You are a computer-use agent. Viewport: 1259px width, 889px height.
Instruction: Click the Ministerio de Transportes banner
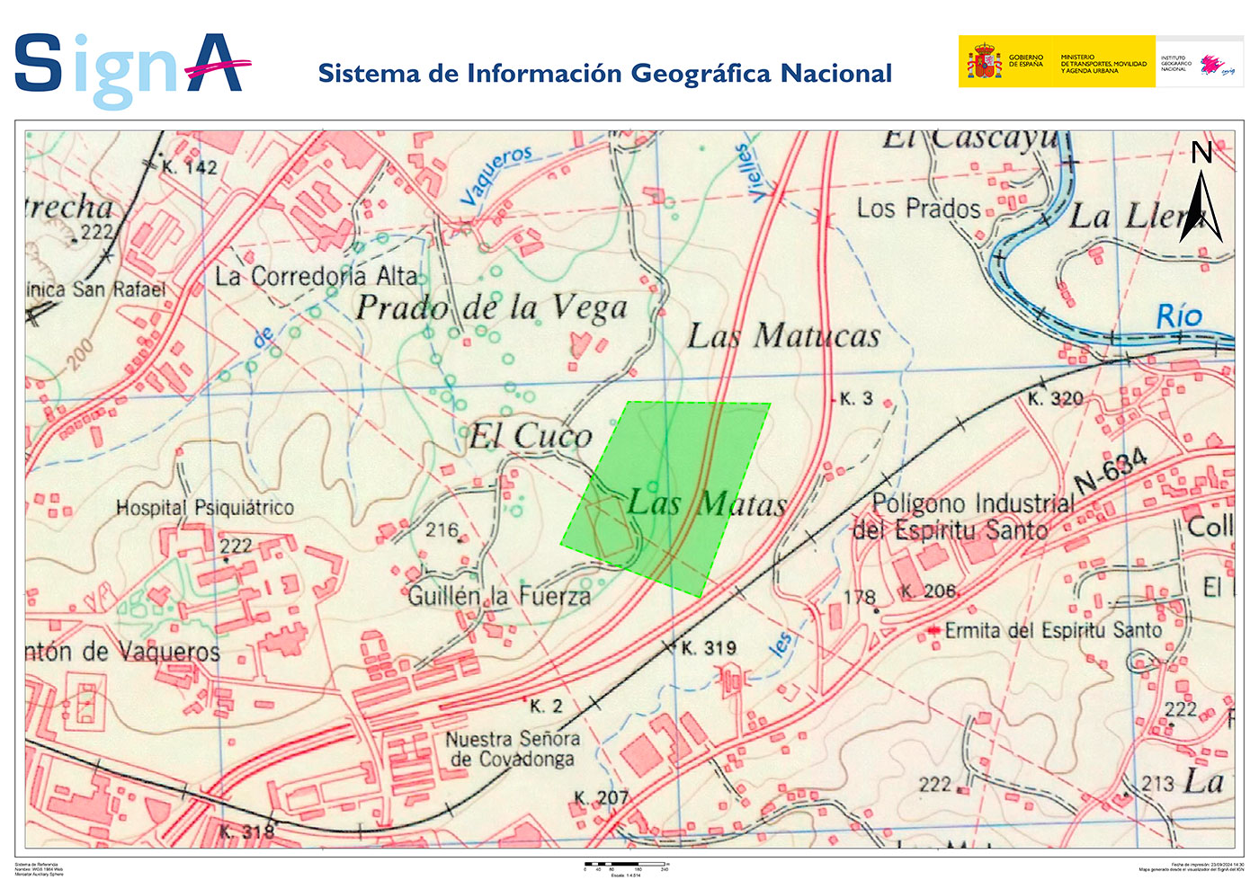(1103, 62)
